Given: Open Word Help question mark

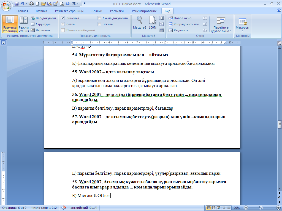Looking at the screenshot, I should 279,11.
